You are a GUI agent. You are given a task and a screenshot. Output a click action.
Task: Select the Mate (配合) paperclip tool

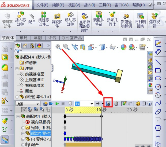click(x=32, y=19)
